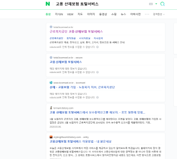Click the mybrightworld.tistory.com › entry URL
This screenshot has height=159, width=177.
coord(71,137)
